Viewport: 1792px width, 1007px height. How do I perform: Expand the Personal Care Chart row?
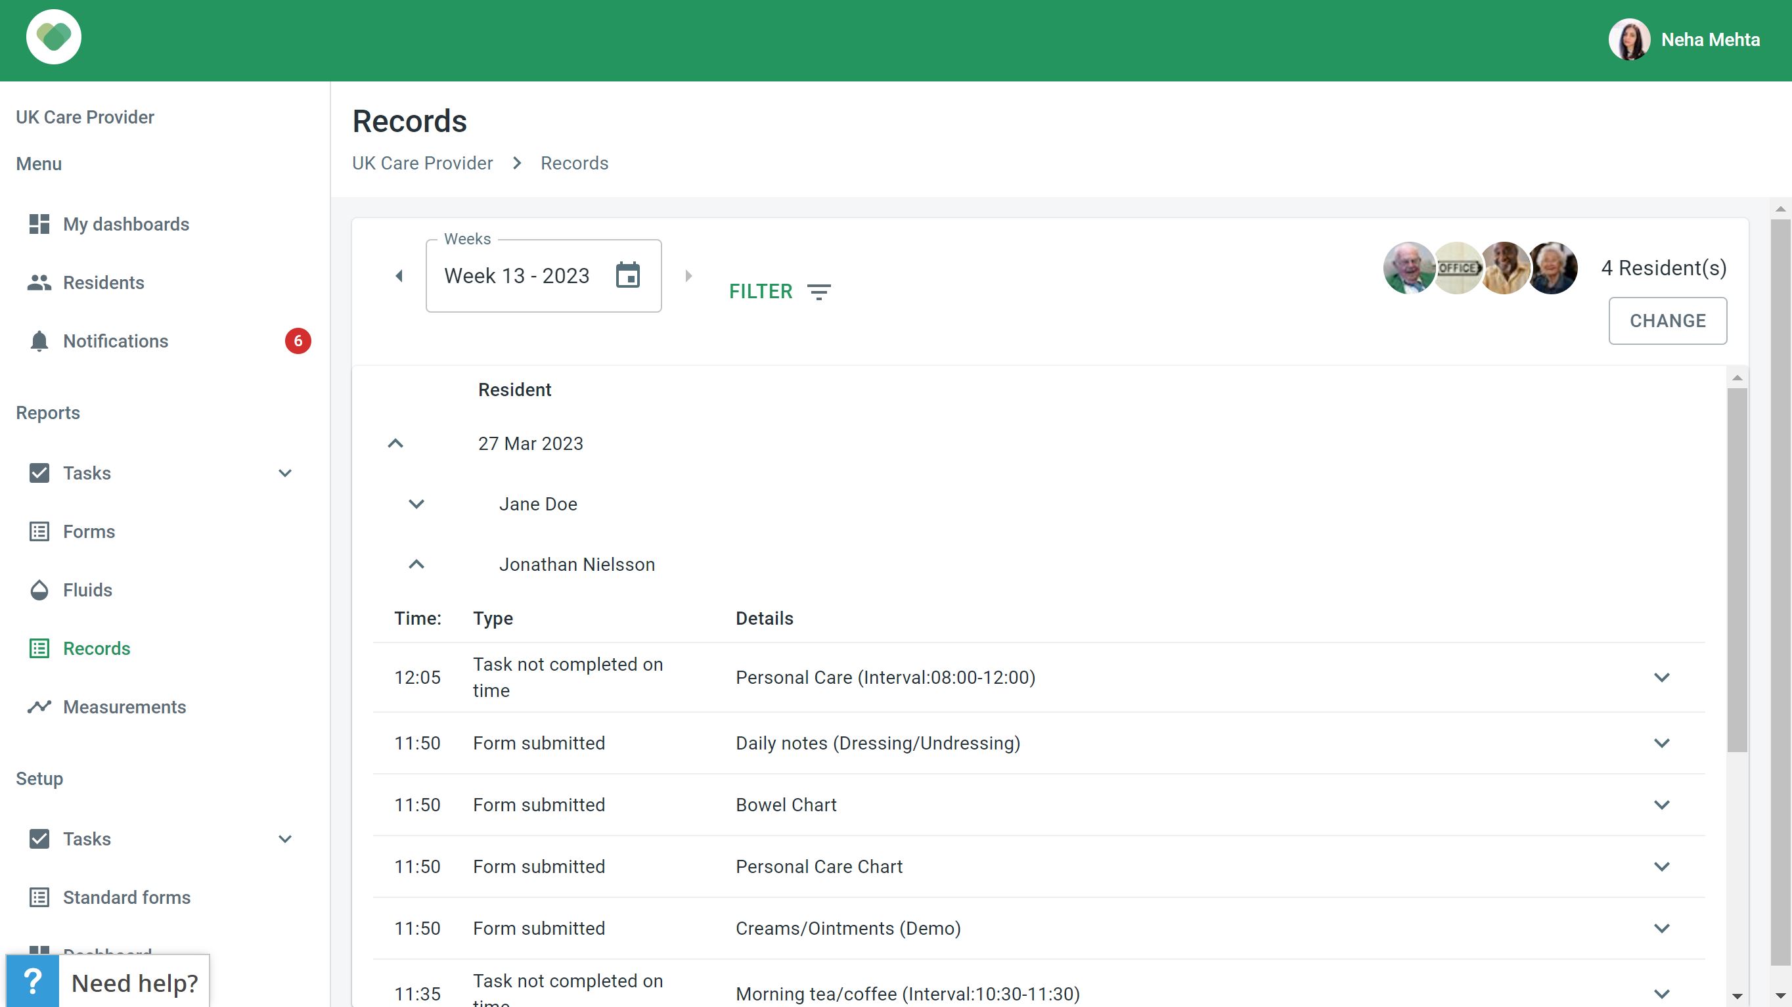(1662, 866)
